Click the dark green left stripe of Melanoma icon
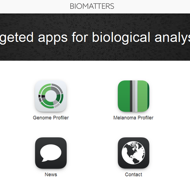 coord(124,96)
